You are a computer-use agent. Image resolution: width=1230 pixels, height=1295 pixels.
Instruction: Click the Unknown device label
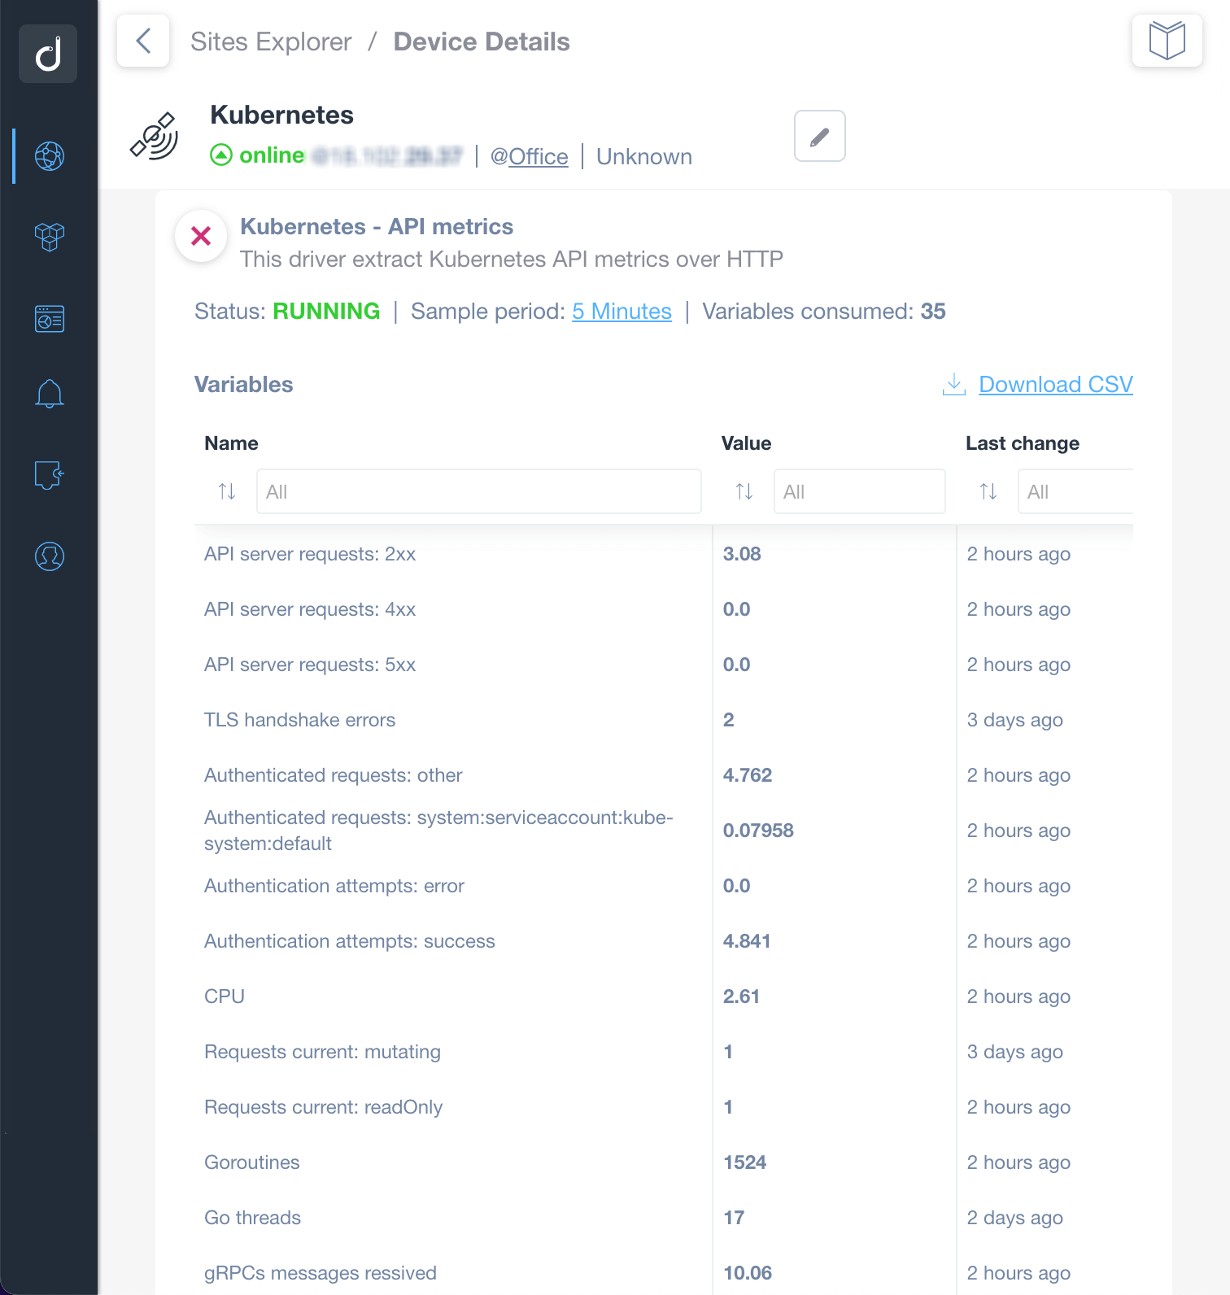[644, 156]
